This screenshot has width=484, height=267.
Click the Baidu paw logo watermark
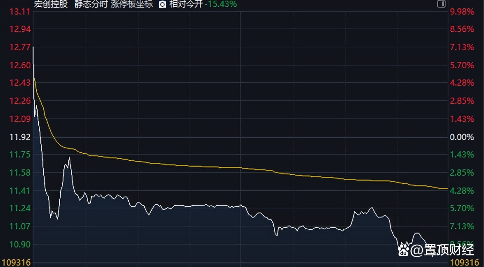403,250
